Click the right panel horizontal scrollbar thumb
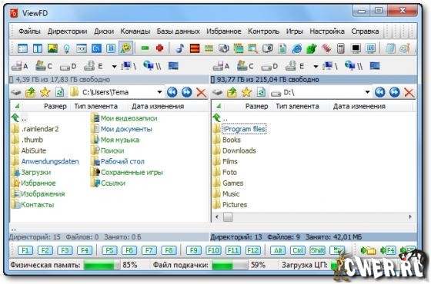Viewport: 431px width, 284px height. coord(228,216)
